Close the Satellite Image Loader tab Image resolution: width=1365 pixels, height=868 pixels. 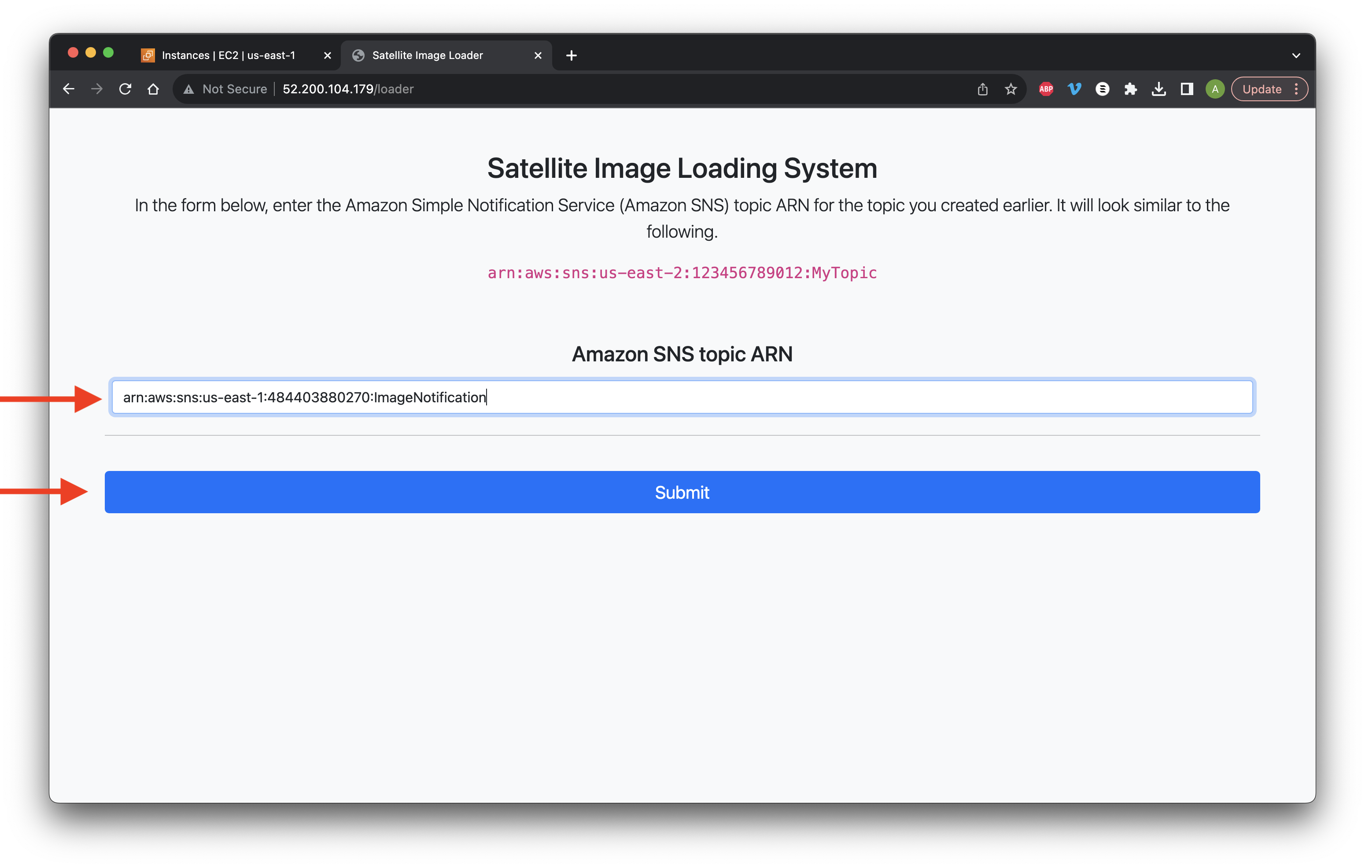pyautogui.click(x=538, y=55)
